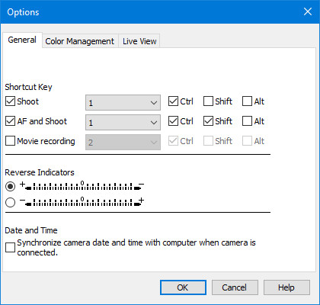
Task: Click the plus-to-minus exposure scale image
Action: tap(82, 186)
